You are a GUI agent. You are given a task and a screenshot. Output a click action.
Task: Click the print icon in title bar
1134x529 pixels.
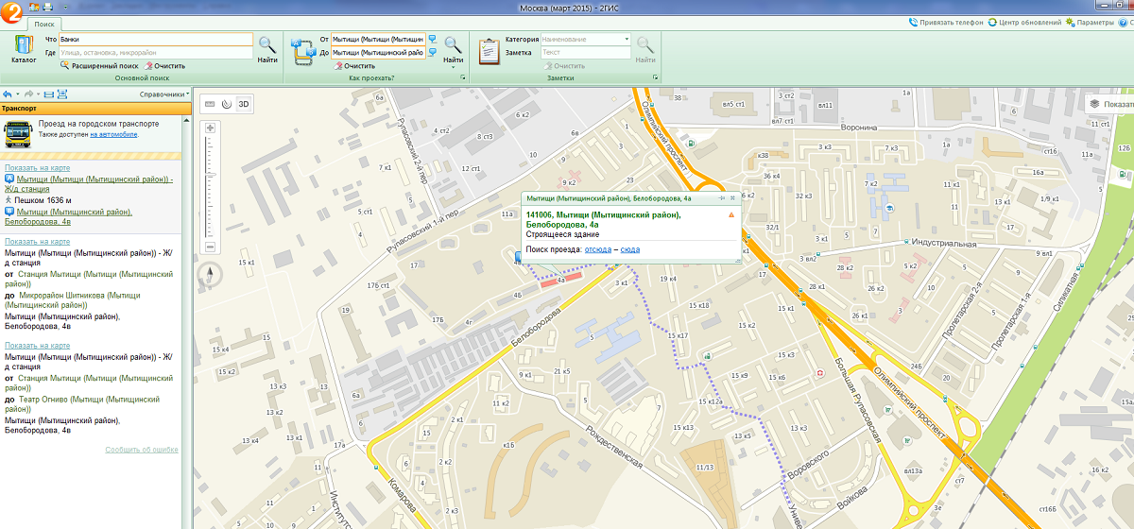(x=47, y=8)
